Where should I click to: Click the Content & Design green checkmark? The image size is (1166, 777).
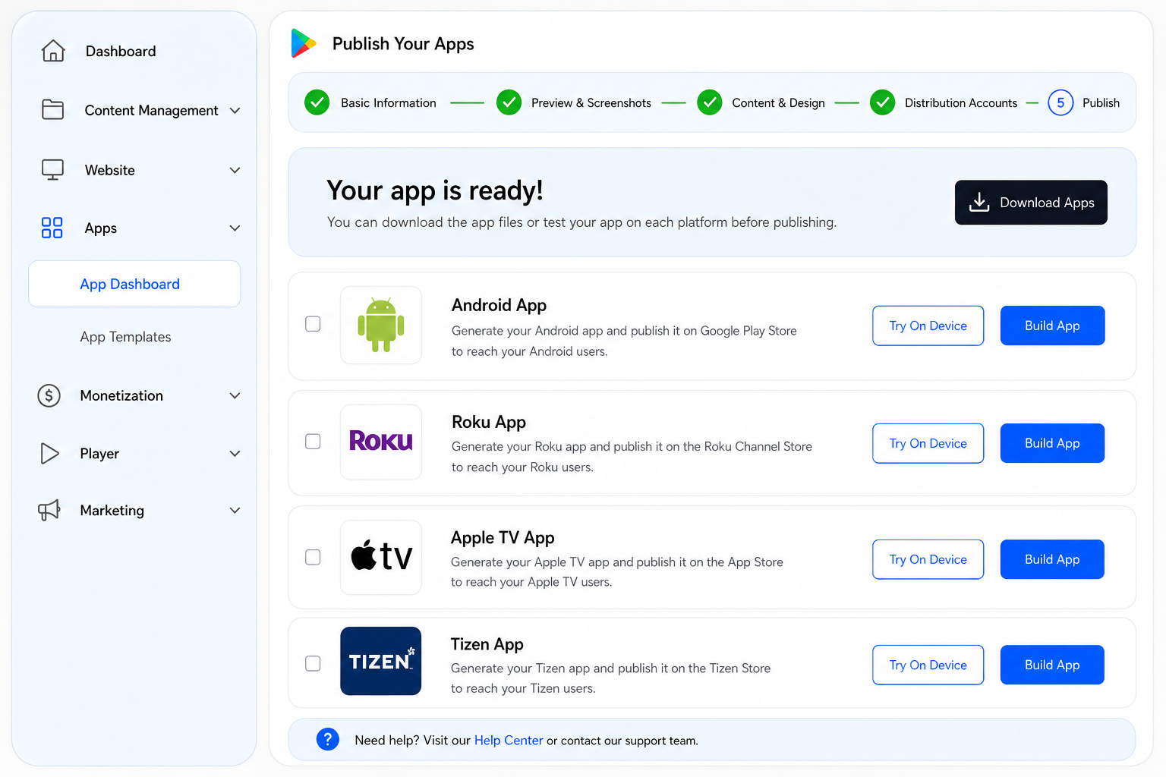coord(710,102)
